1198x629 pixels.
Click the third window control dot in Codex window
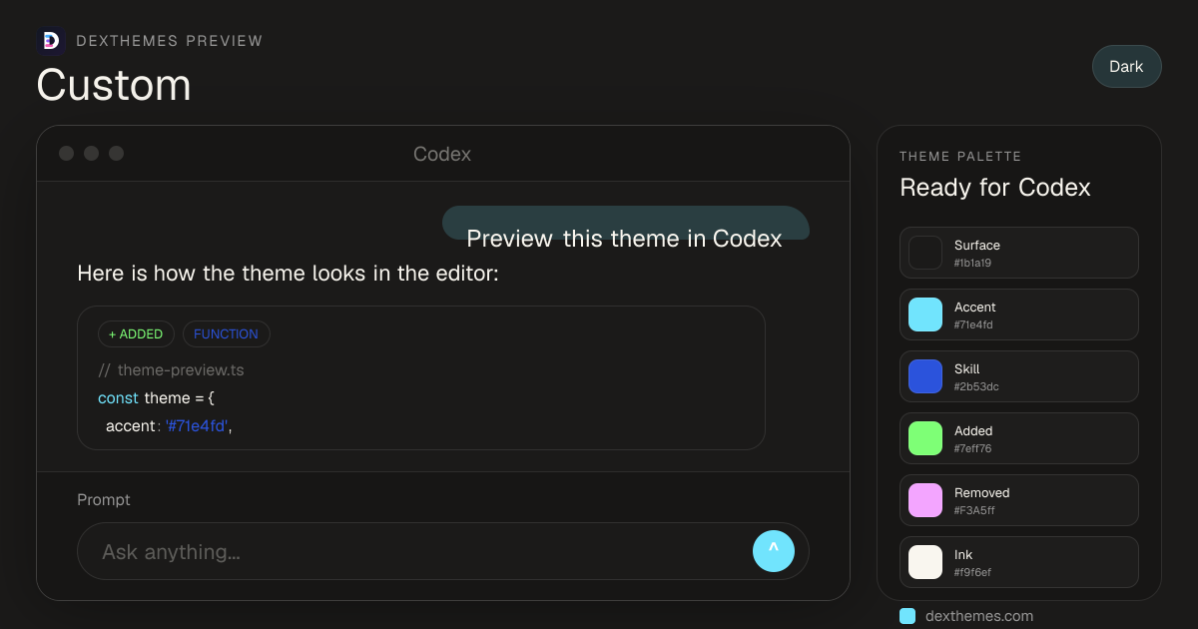[117, 153]
